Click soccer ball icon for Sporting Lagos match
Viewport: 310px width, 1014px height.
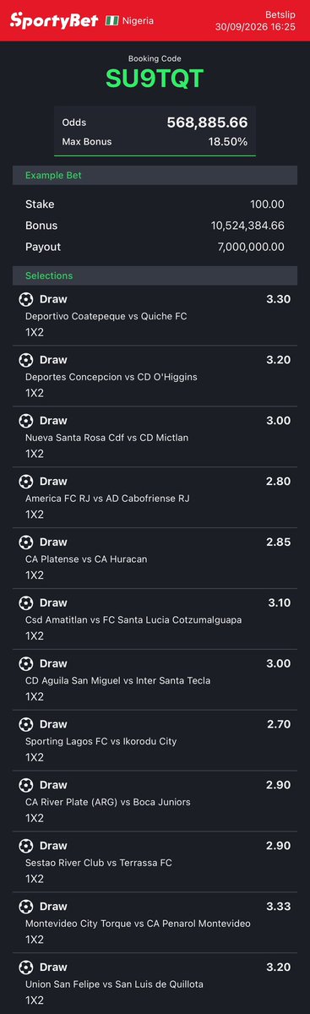(26, 725)
